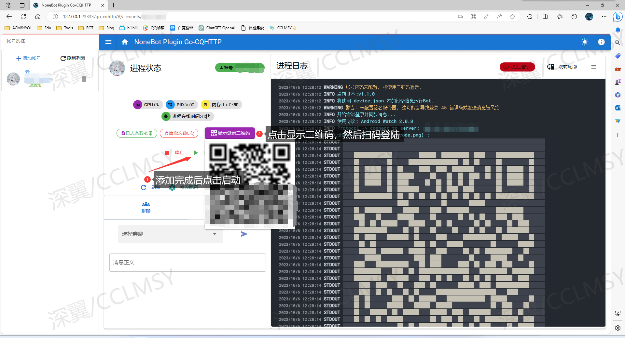Click 添加帐号 to add an account

pyautogui.click(x=28, y=58)
